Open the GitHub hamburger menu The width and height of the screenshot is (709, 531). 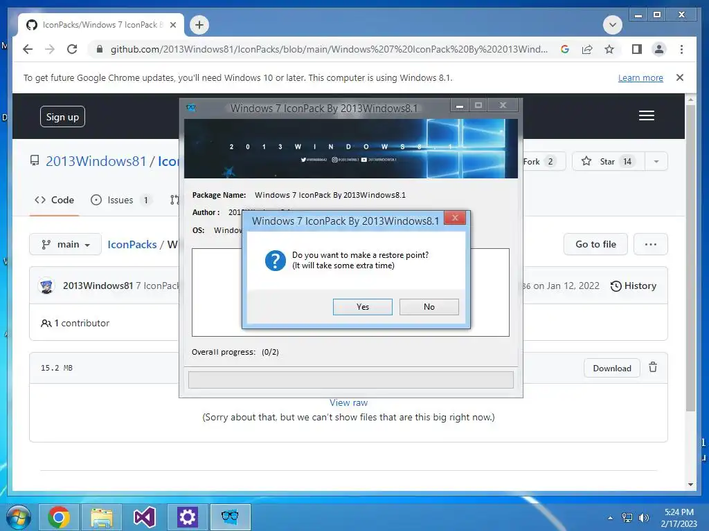(647, 115)
